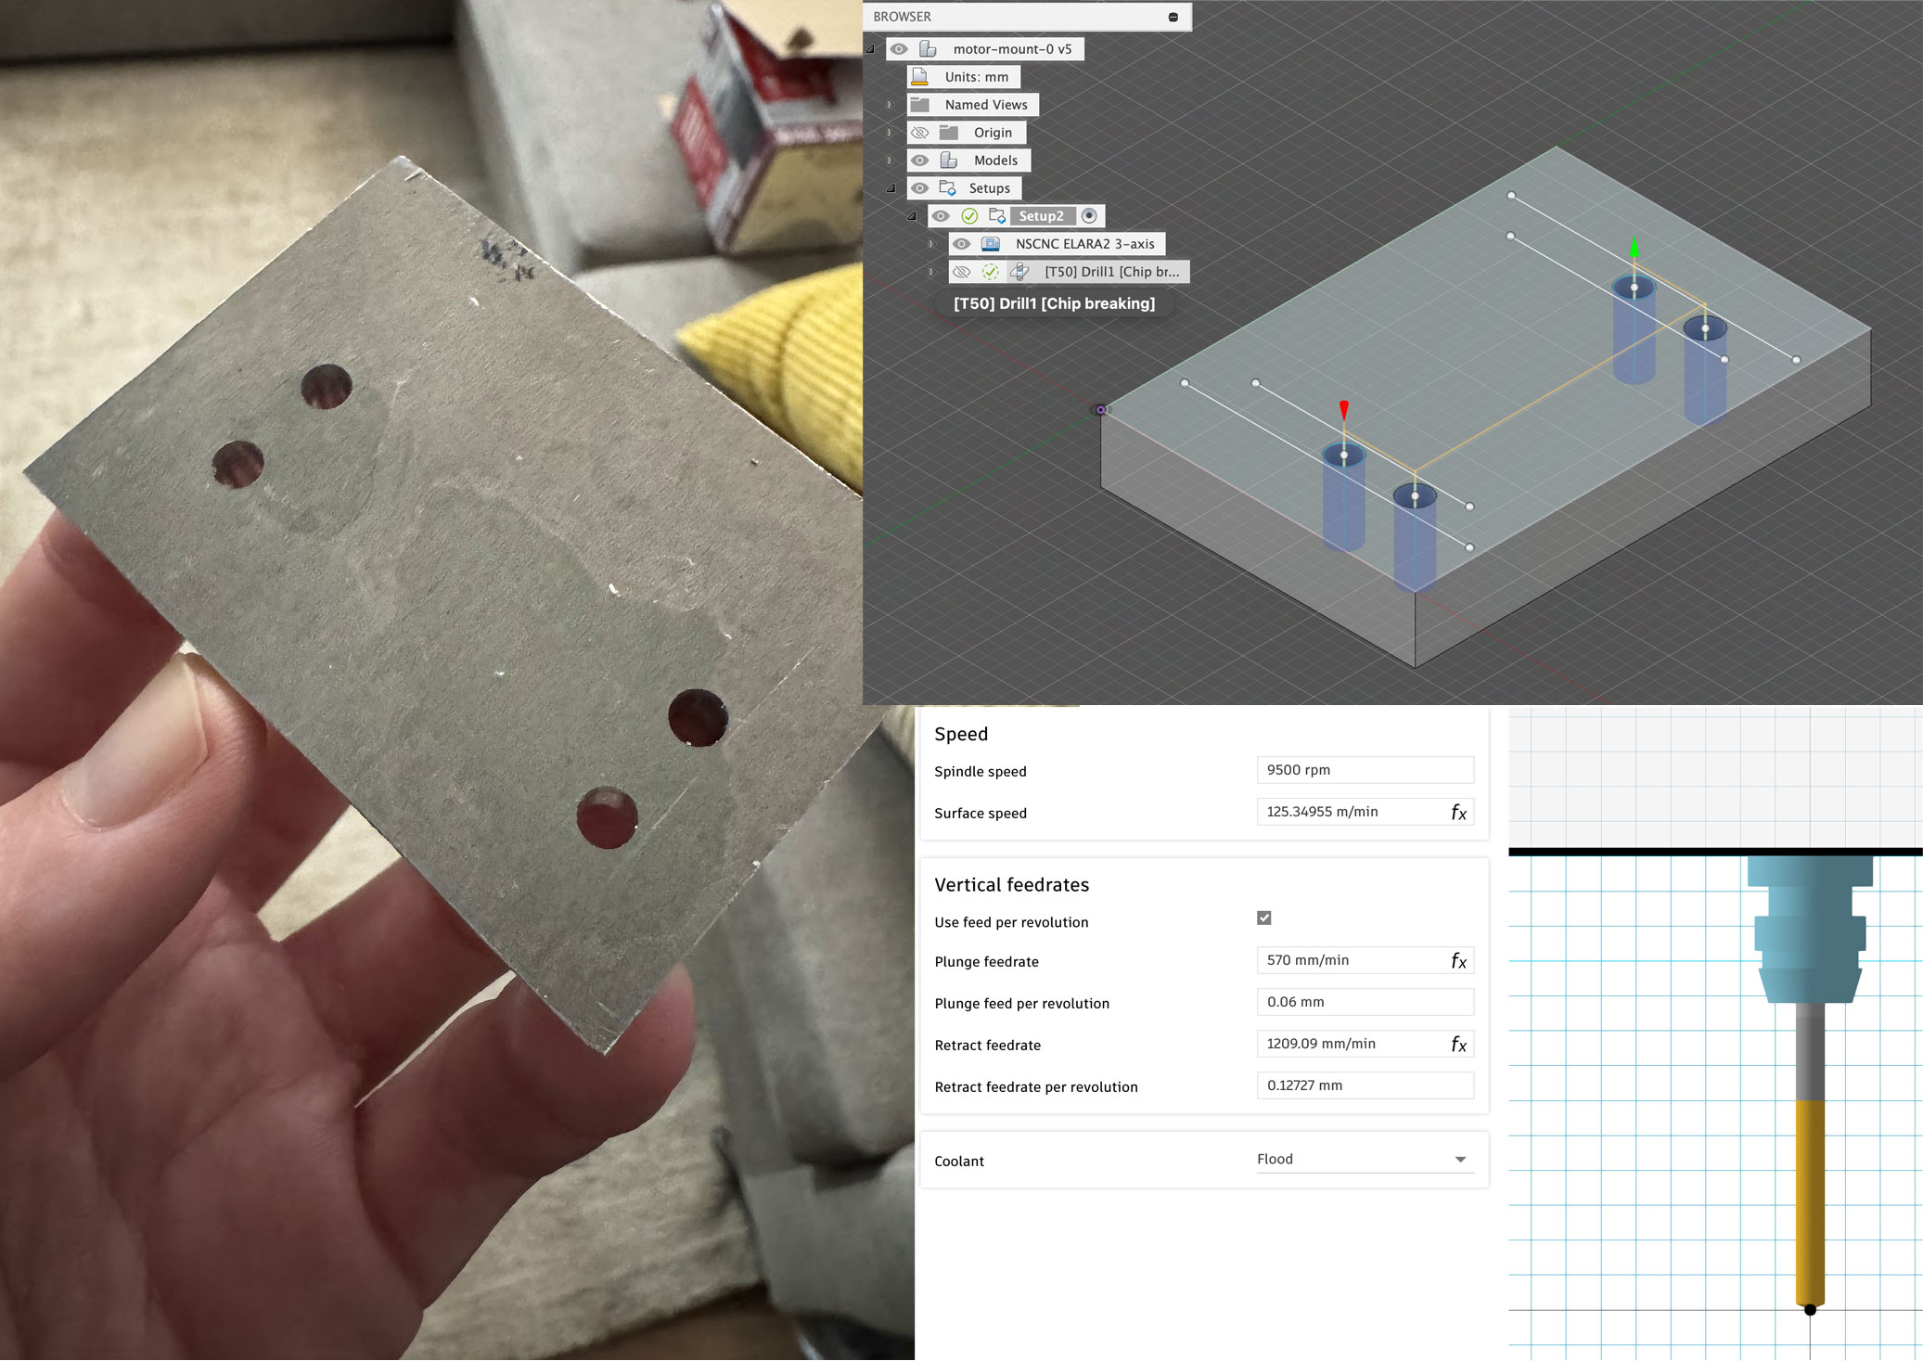Show the hidden Origin folder

point(919,133)
